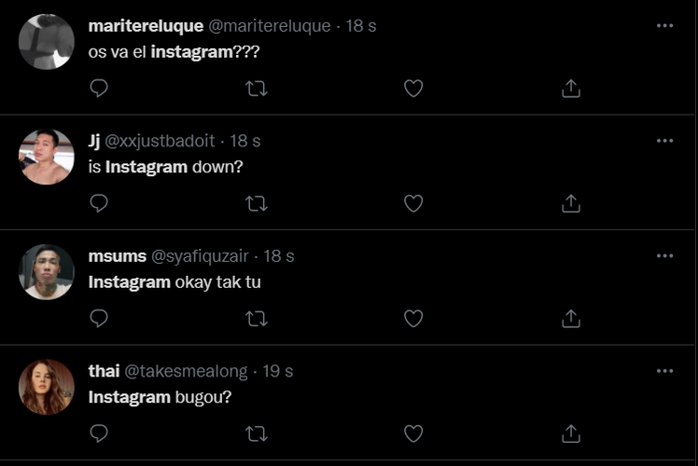This screenshot has width=698, height=466.
Task: Share maritereluque's tweet
Action: [571, 88]
